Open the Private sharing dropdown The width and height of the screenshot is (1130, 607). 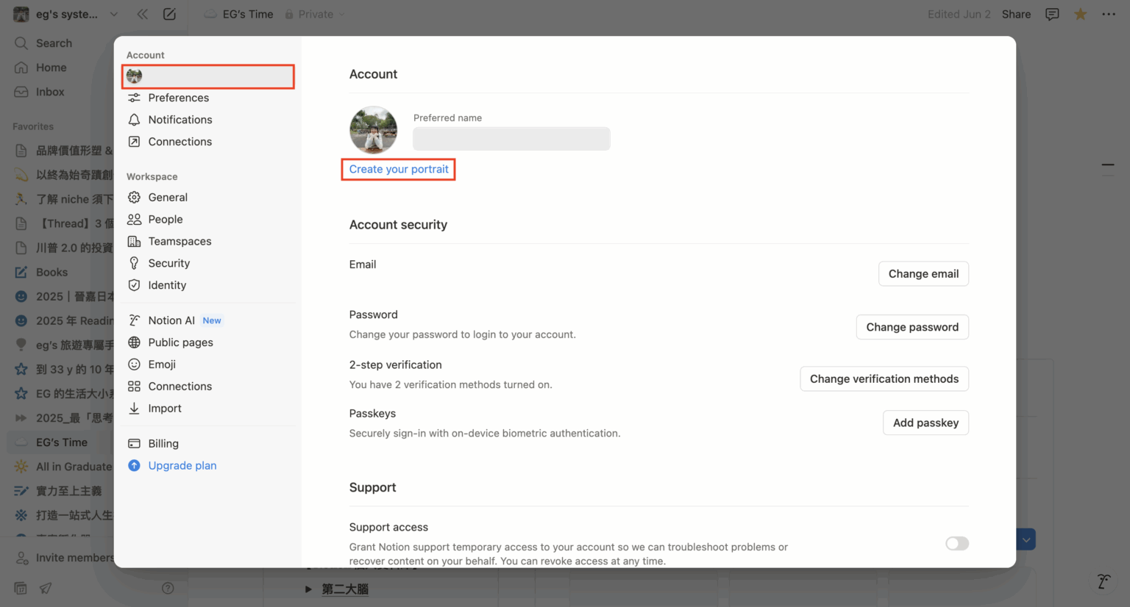[316, 14]
